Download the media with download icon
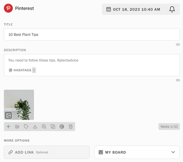The height and width of the screenshot is (162, 183). point(35,127)
